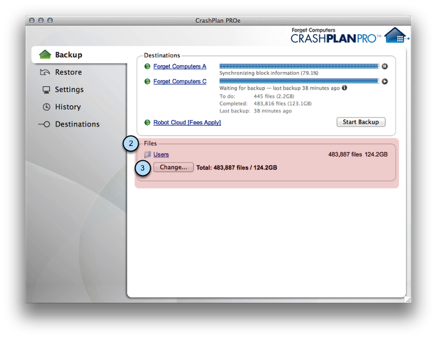Click '483,887 files 124.2GB' in Users row

[358, 154]
